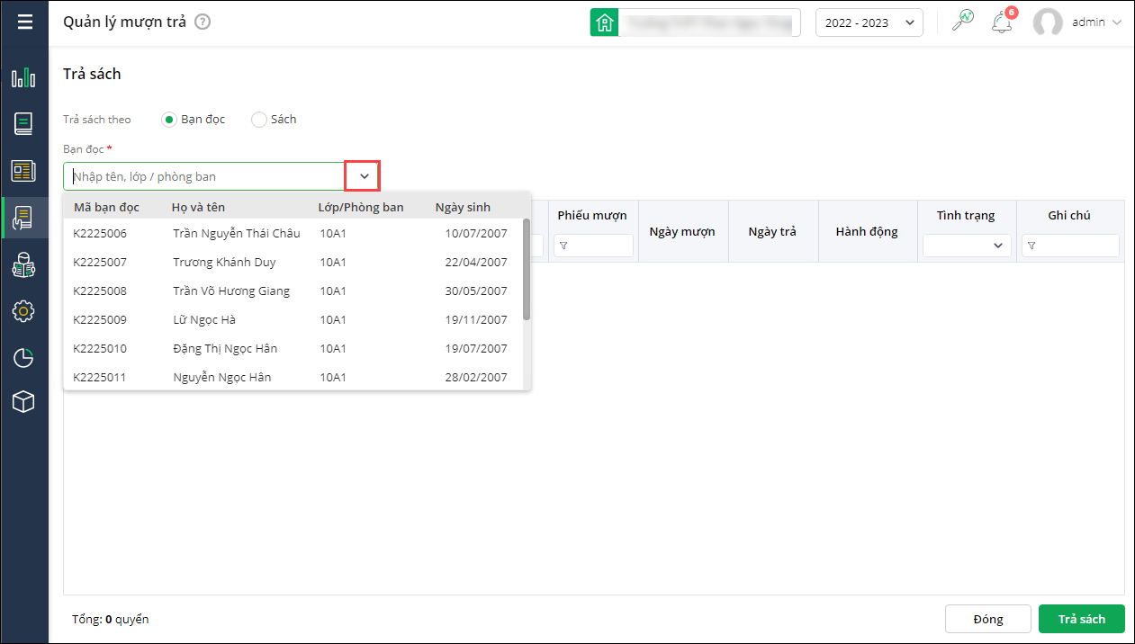1135x644 pixels.
Task: Toggle the Bạn đọc combo box arrow
Action: (x=364, y=176)
